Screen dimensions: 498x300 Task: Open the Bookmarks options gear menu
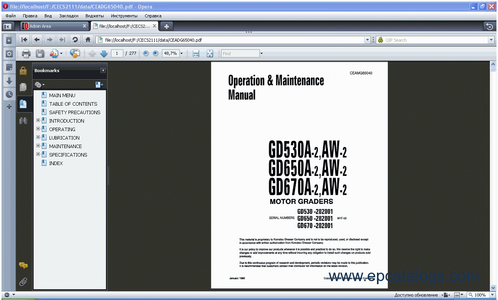[39, 84]
